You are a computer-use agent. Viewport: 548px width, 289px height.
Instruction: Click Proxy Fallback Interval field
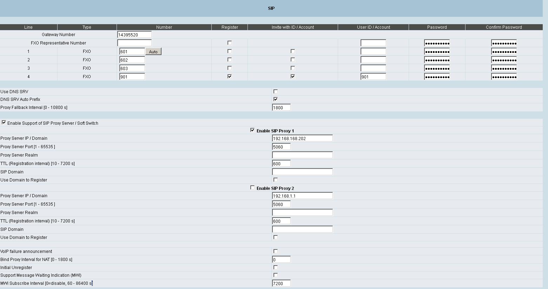(x=281, y=108)
